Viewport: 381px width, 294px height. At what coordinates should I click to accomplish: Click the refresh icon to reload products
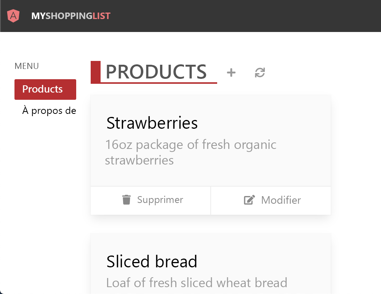point(259,72)
